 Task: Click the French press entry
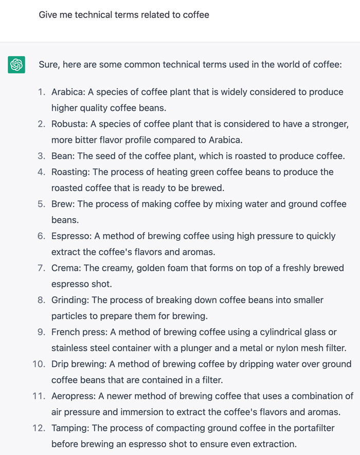click(199, 340)
